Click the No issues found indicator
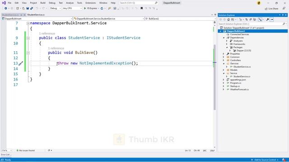This screenshot has height=162, width=289. tap(26, 150)
